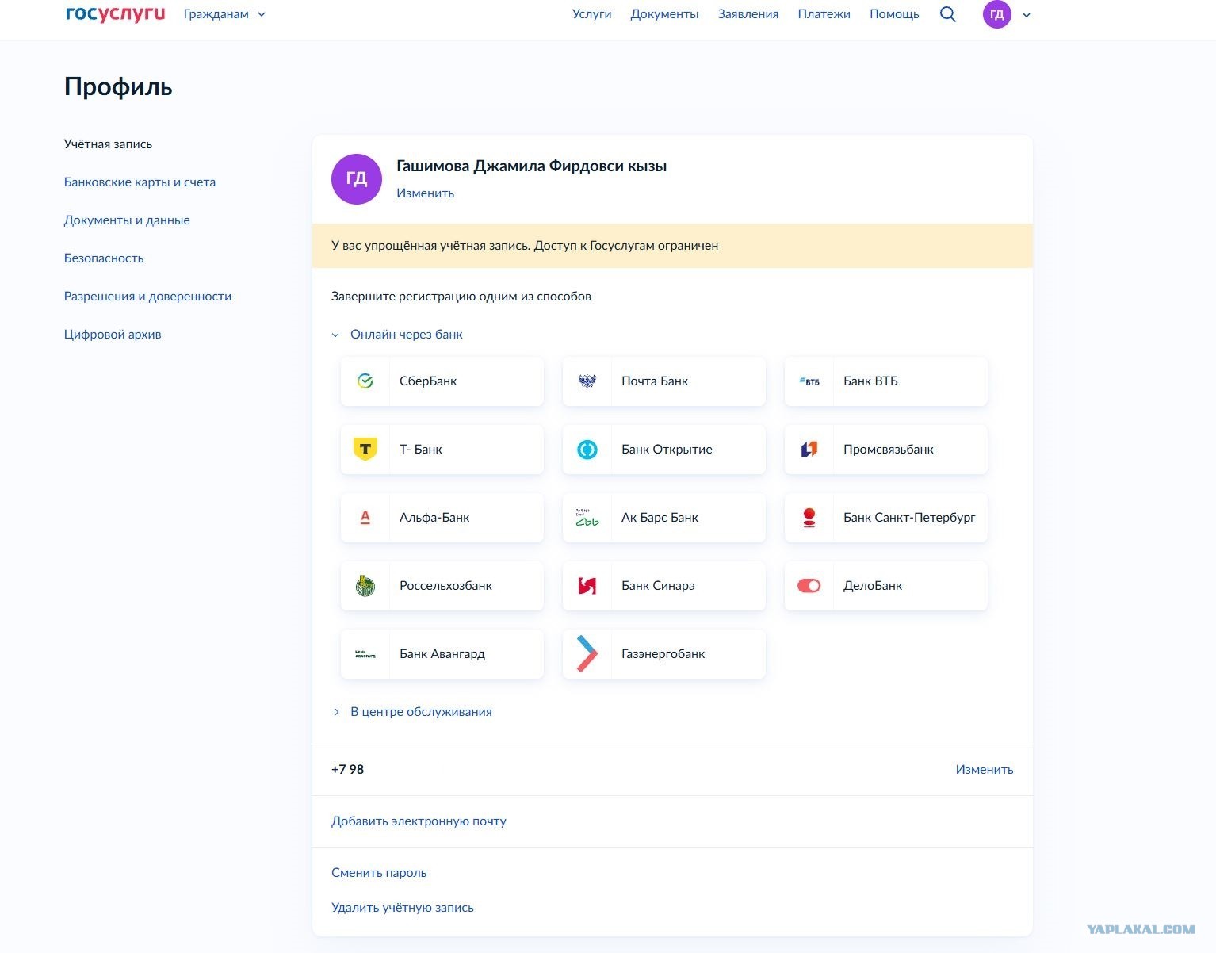Choose the Газэнергобанк label text

click(663, 654)
